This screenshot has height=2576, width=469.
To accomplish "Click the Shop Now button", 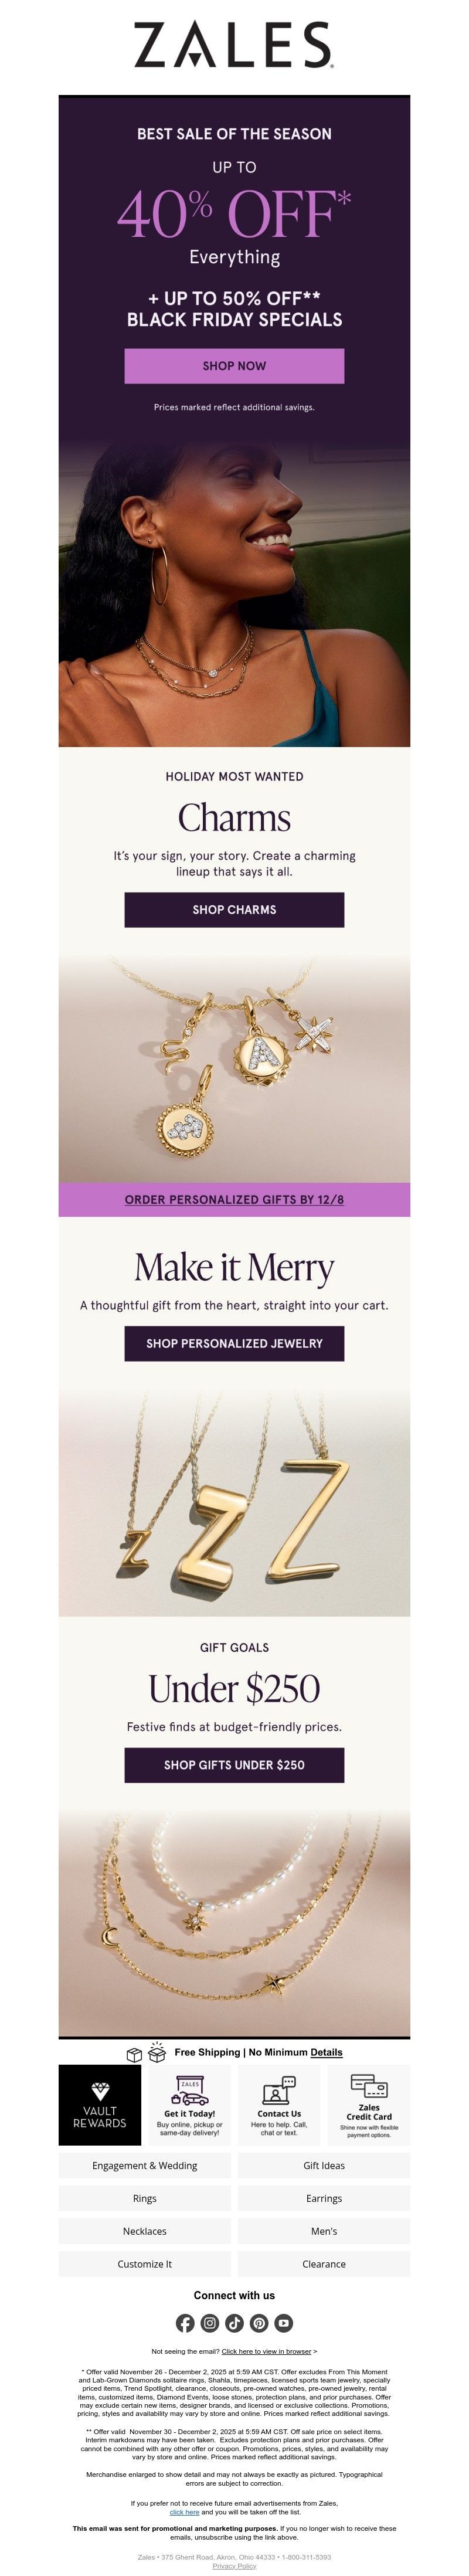I will 234,366.
